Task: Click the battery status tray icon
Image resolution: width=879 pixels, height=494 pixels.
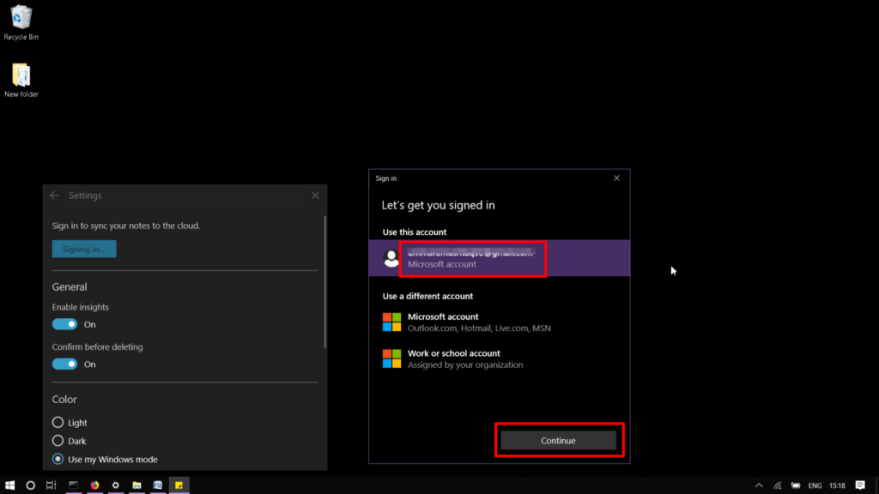Action: click(796, 485)
